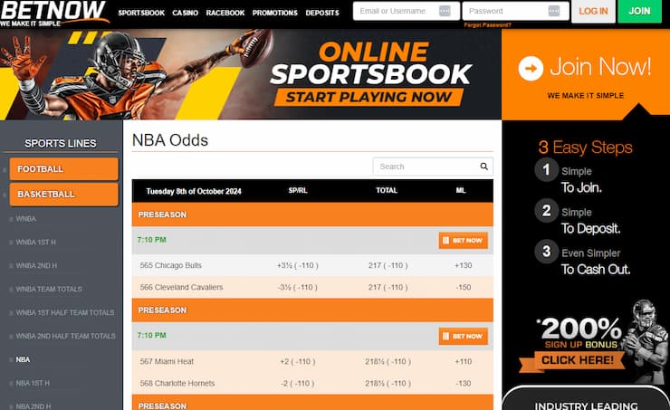Open the Casino menu
The height and width of the screenshot is (410, 670).
[185, 13]
